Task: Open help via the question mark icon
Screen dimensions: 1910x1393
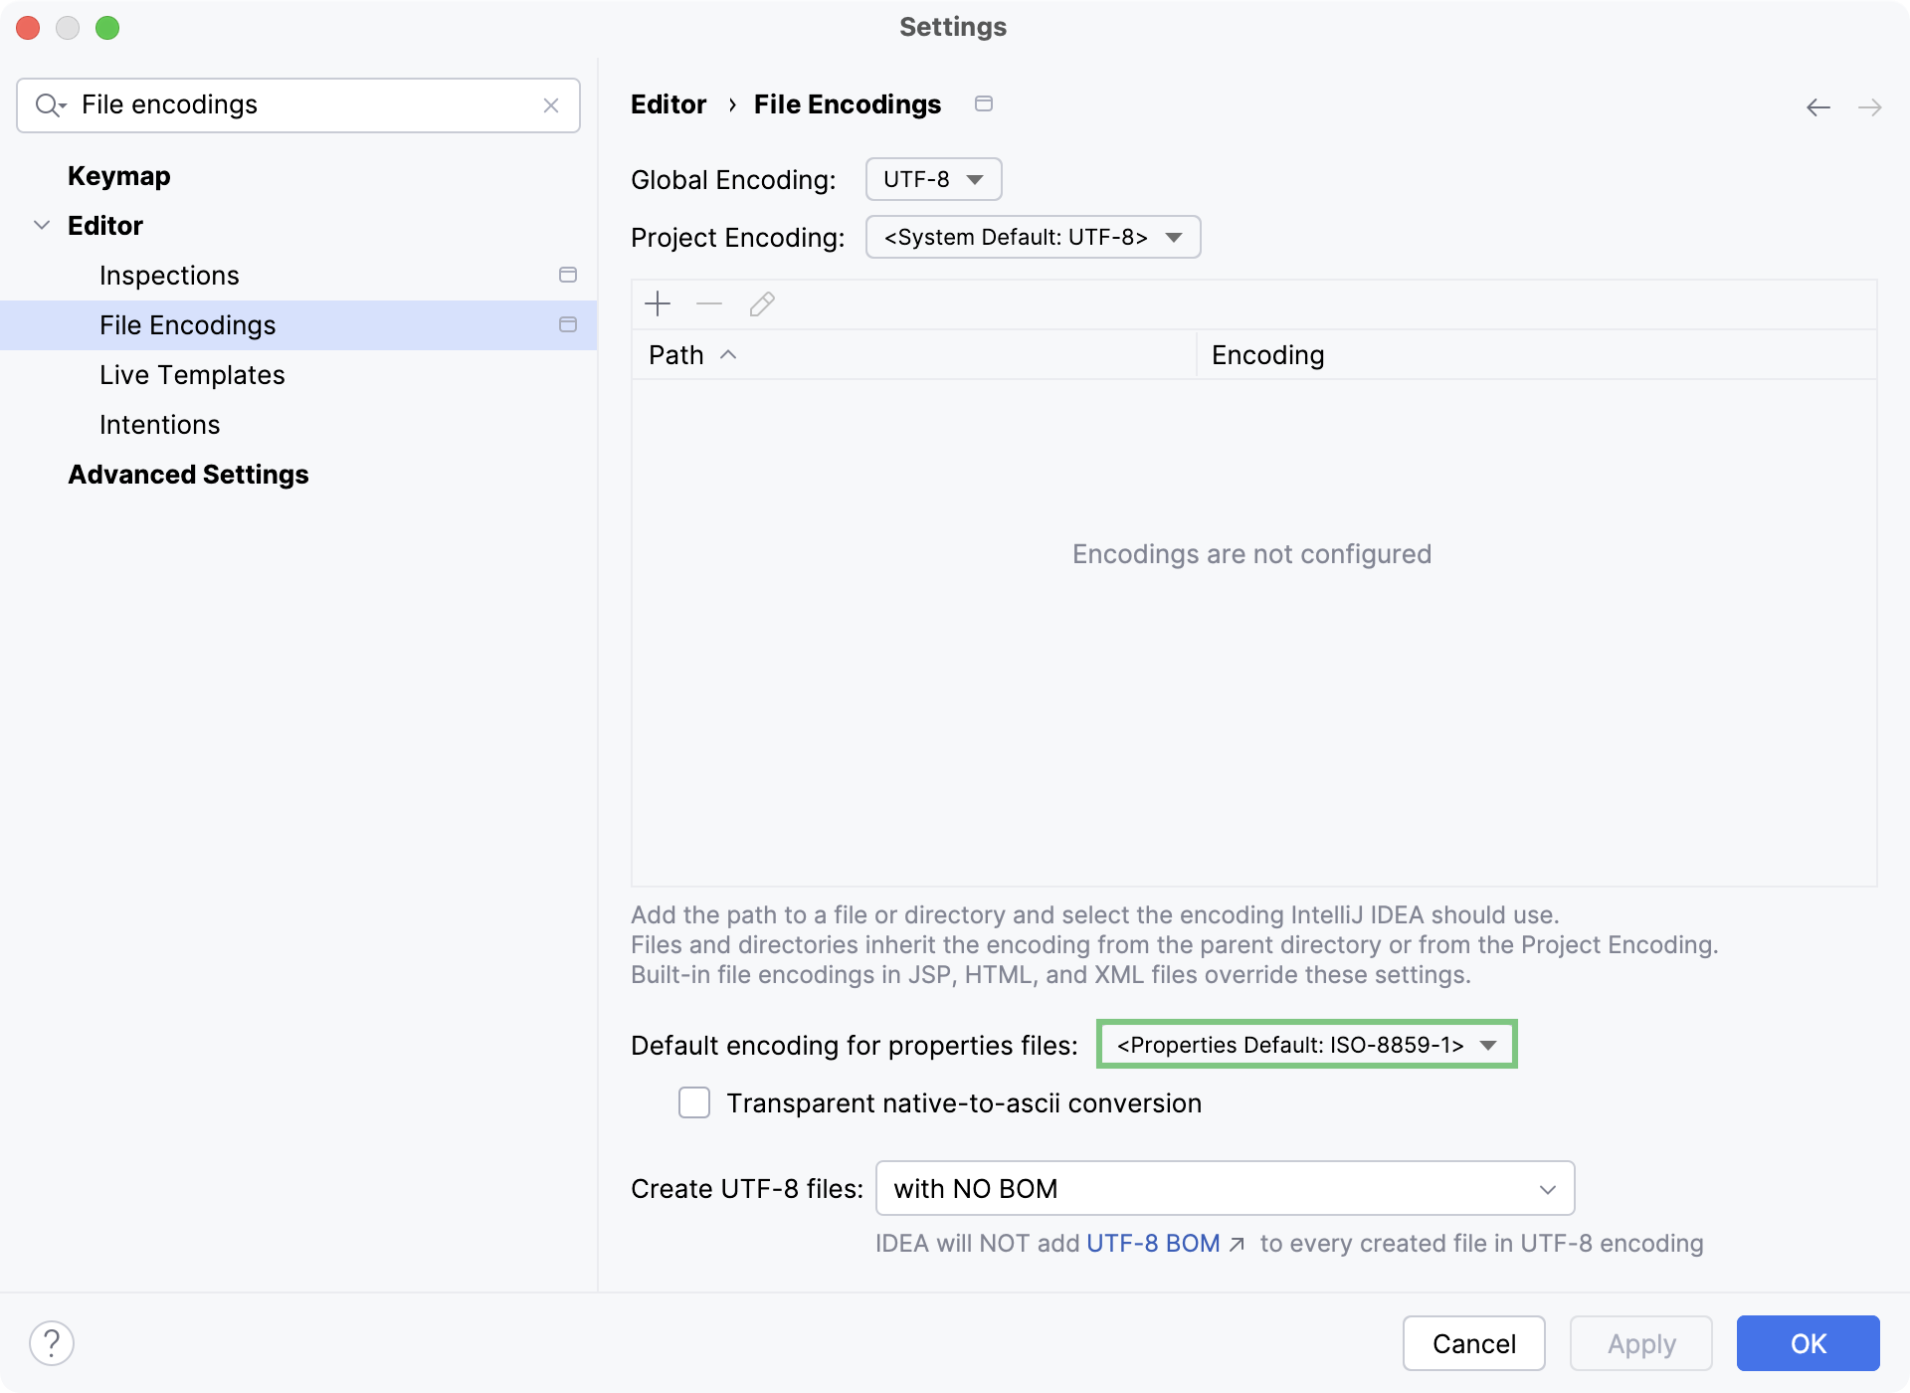Action: 53,1342
